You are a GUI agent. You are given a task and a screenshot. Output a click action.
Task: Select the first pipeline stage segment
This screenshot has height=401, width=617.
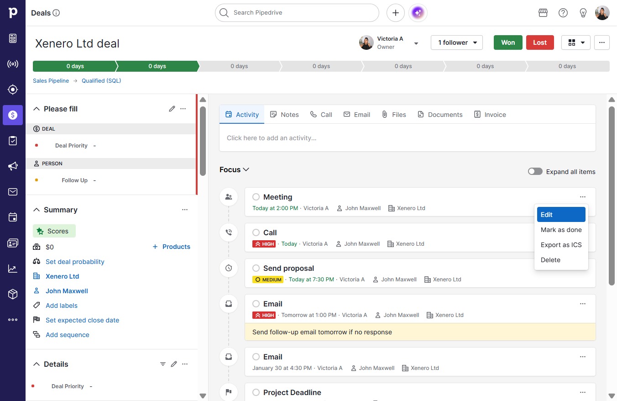click(x=74, y=66)
